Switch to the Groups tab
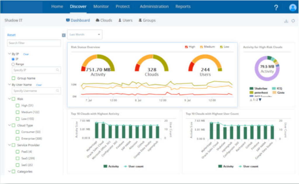Screen dimensions: 299x184 147,20
